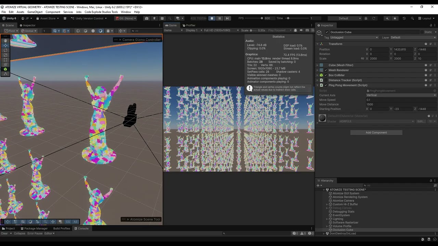Adjust the FPS slider
The image size is (438, 246).
(254, 18)
